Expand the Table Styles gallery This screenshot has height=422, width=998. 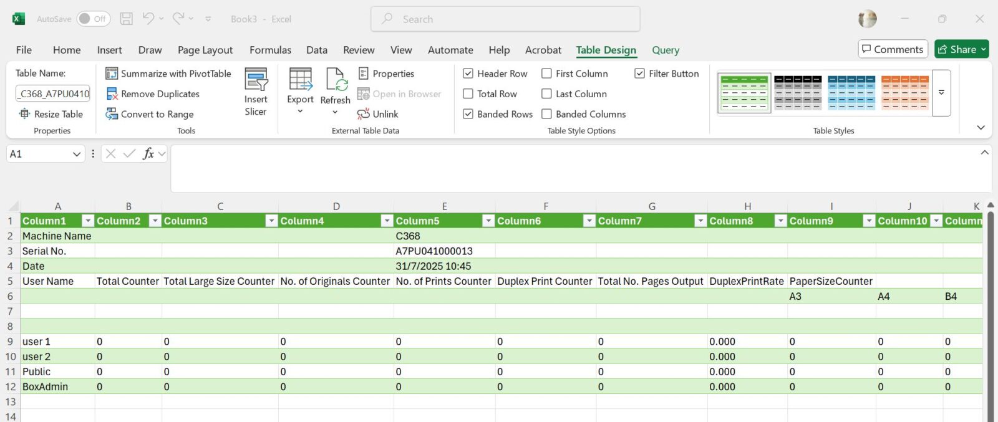click(941, 93)
